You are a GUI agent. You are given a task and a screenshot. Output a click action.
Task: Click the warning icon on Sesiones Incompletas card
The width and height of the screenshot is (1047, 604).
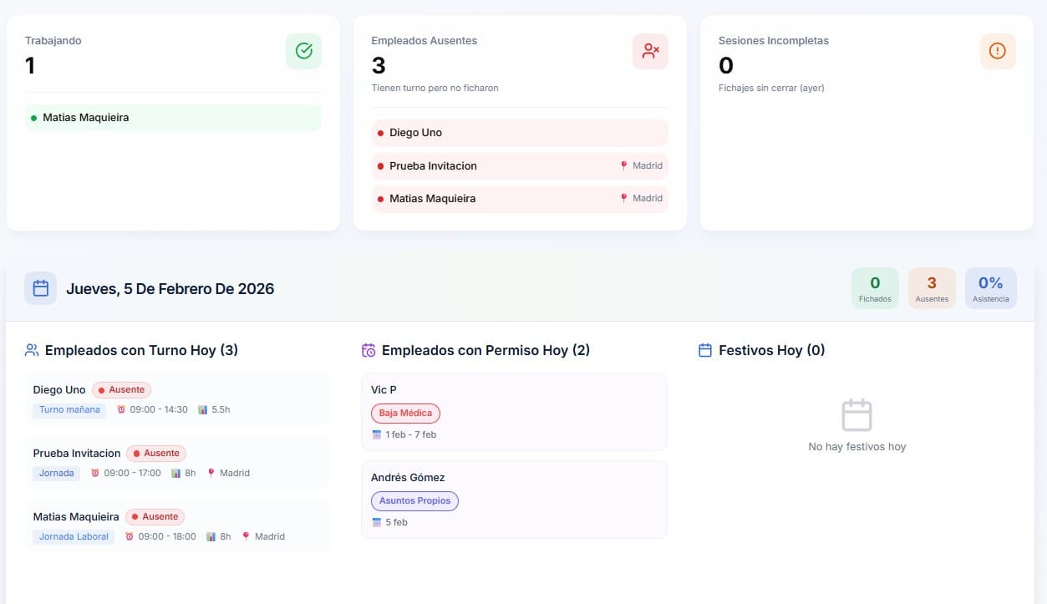(998, 51)
